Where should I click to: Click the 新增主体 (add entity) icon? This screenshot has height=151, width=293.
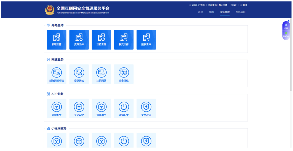(57, 40)
